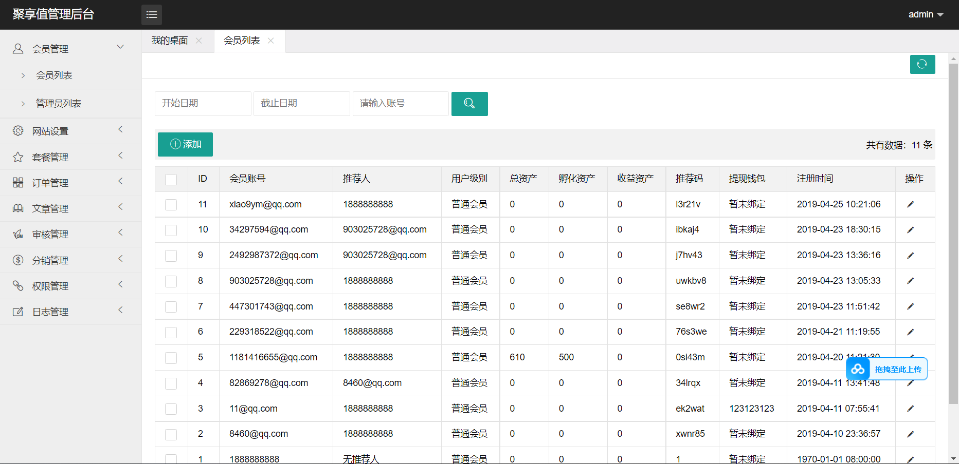Expand the 套餐管理 menu chevron

click(x=120, y=155)
